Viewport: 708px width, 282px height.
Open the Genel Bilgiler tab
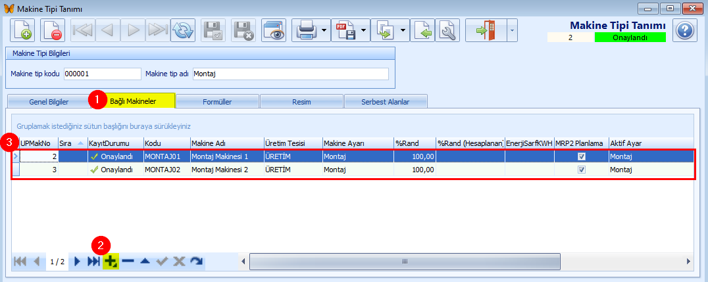[49, 102]
